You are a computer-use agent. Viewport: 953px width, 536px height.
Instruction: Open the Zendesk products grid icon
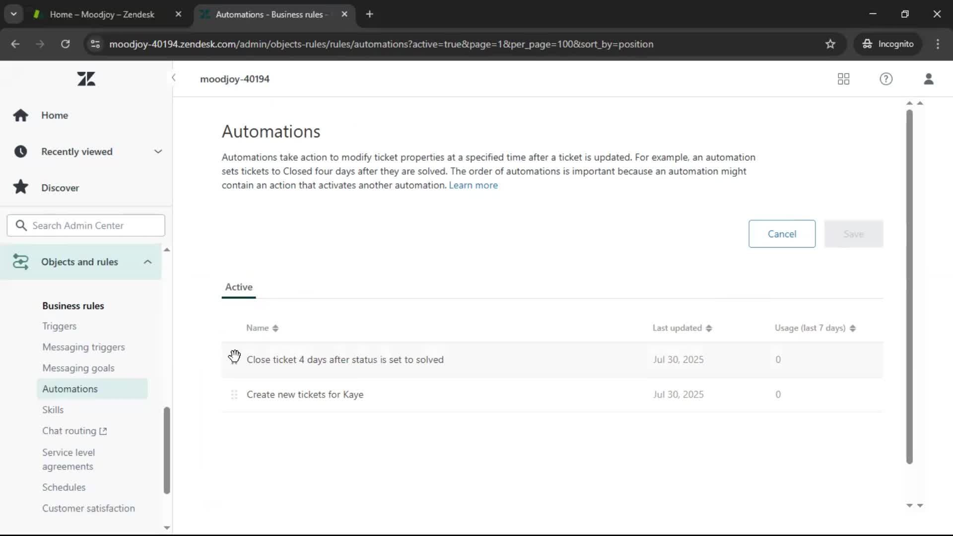pyautogui.click(x=843, y=79)
